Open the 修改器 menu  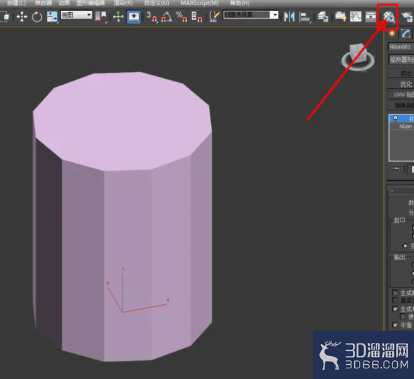(43, 3)
